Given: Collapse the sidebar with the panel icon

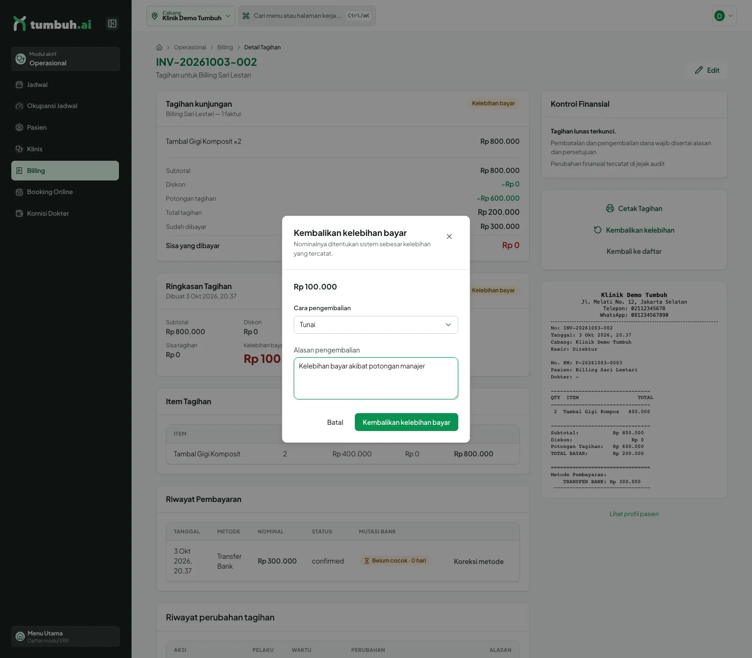Looking at the screenshot, I should 112,23.
